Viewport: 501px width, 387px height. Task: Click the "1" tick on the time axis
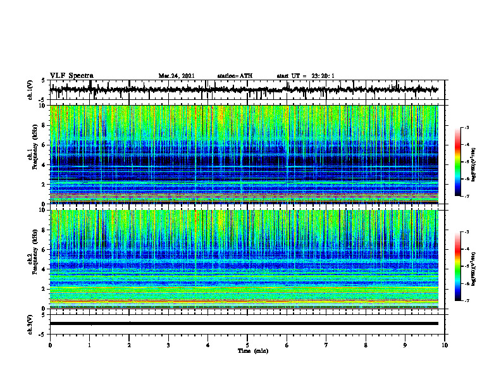[x=89, y=345]
